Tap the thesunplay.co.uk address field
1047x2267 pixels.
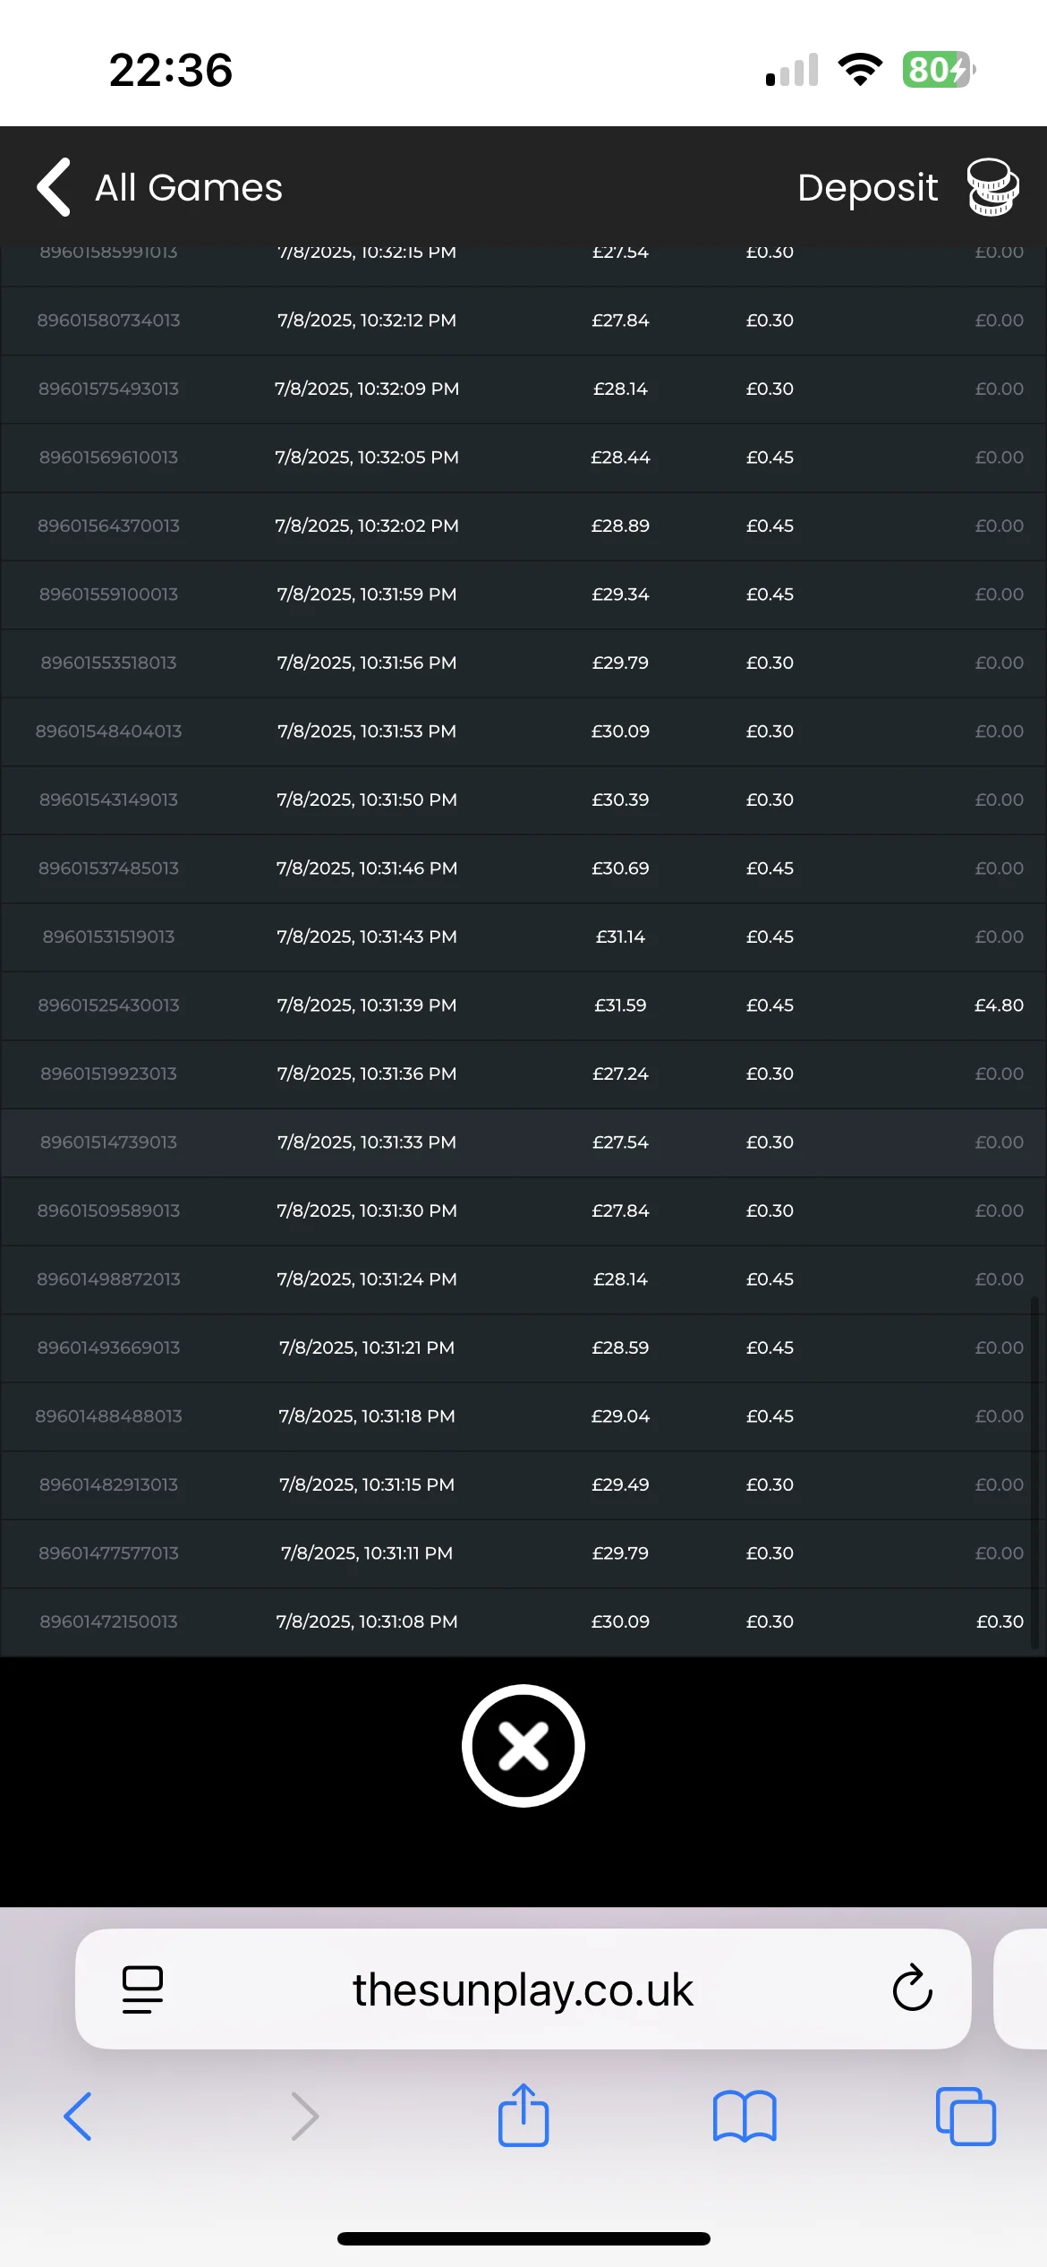tap(523, 1989)
